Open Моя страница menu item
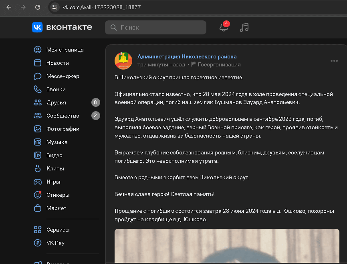Screen dimensions: 347x264 (x=65, y=50)
